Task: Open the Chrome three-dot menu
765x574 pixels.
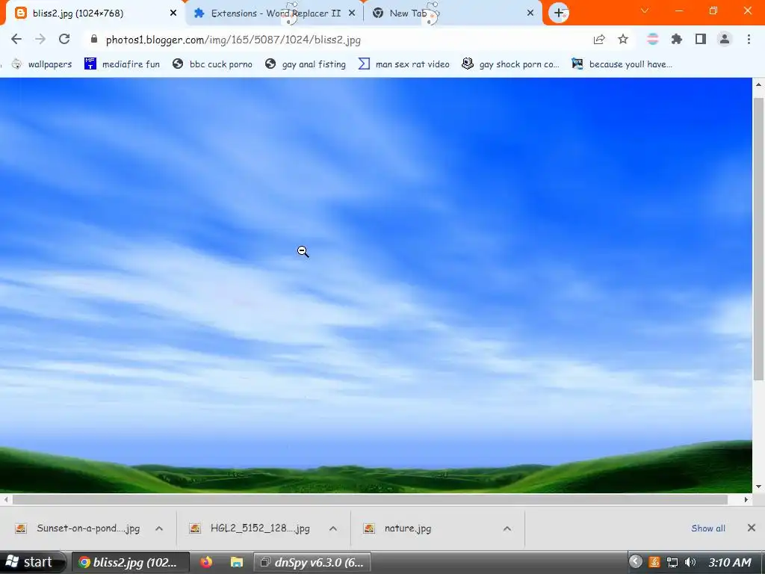Action: click(749, 40)
